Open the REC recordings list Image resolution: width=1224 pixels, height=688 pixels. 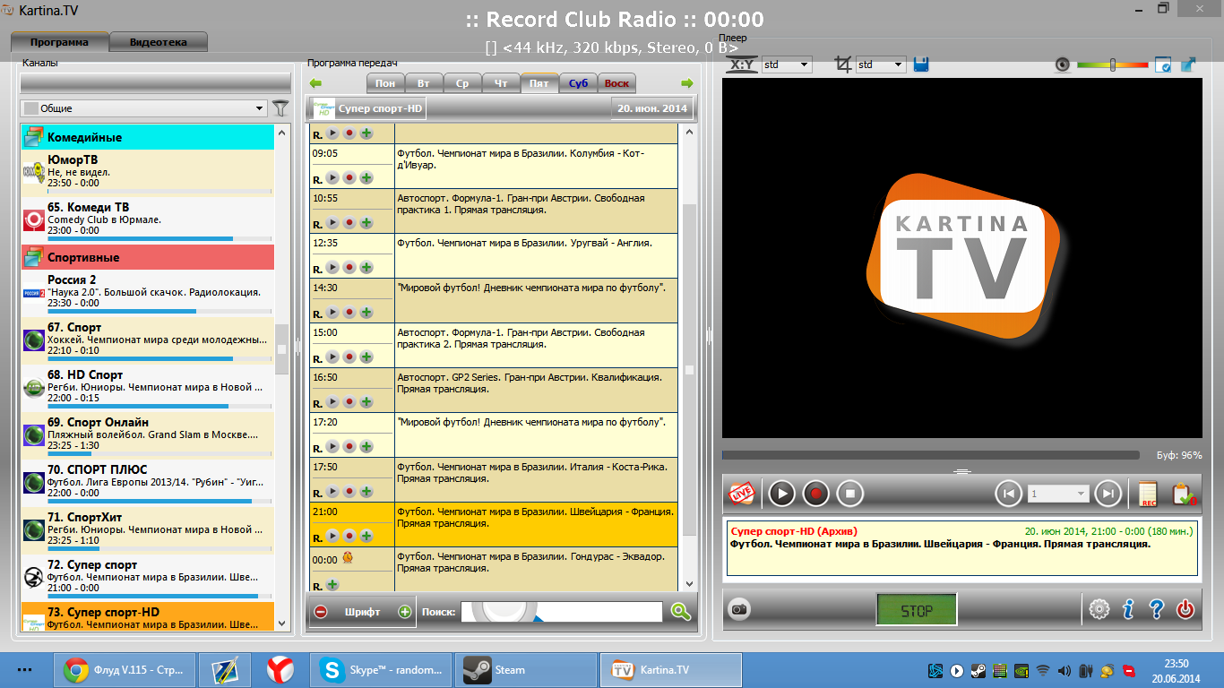click(x=1148, y=494)
